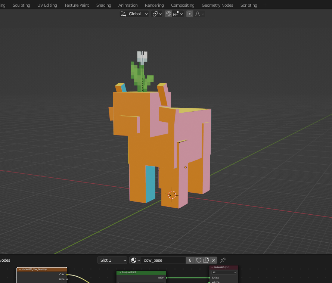Viewport: 332px width, 283px height.
Task: Open the proportional editing falloff curve menu
Action: (199, 14)
